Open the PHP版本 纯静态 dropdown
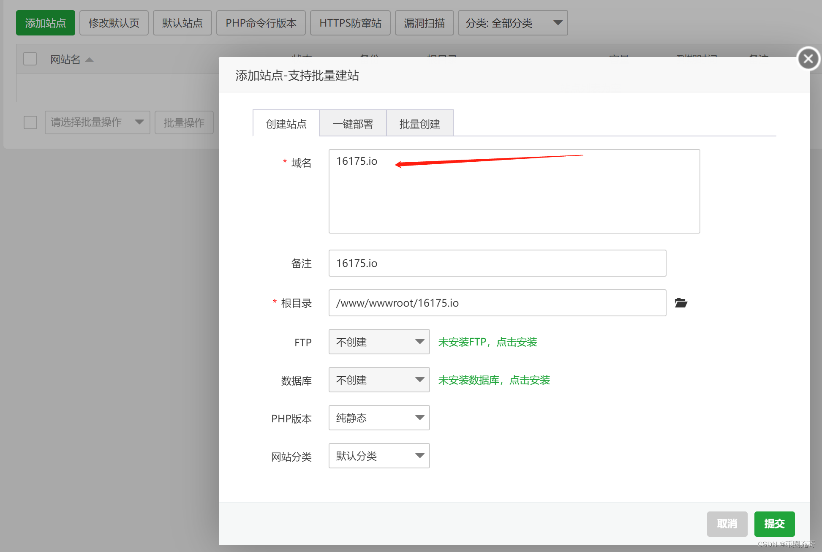Viewport: 822px width, 552px height. click(x=379, y=418)
